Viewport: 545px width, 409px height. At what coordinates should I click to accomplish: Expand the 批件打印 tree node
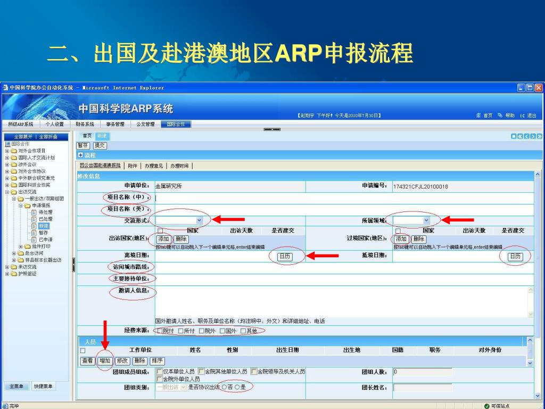tap(21, 247)
